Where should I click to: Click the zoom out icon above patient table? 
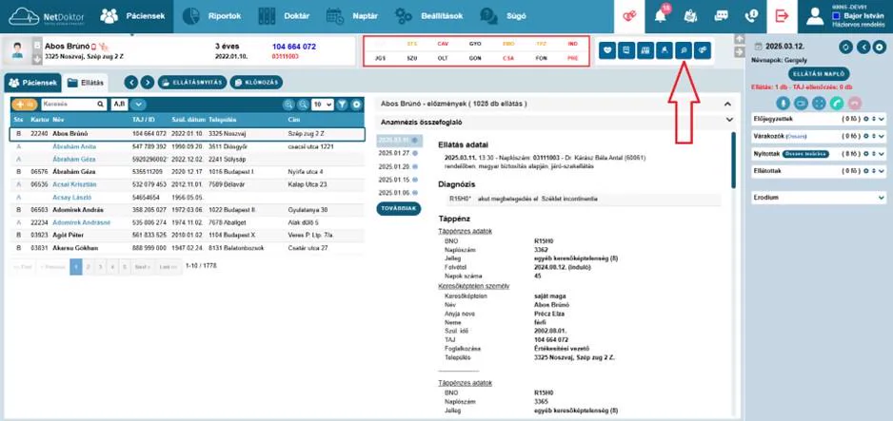pos(303,105)
